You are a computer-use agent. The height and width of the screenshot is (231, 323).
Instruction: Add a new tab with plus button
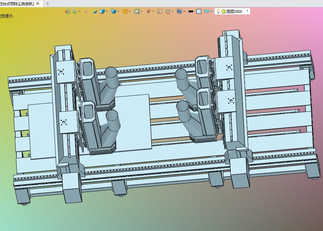click(x=48, y=3)
